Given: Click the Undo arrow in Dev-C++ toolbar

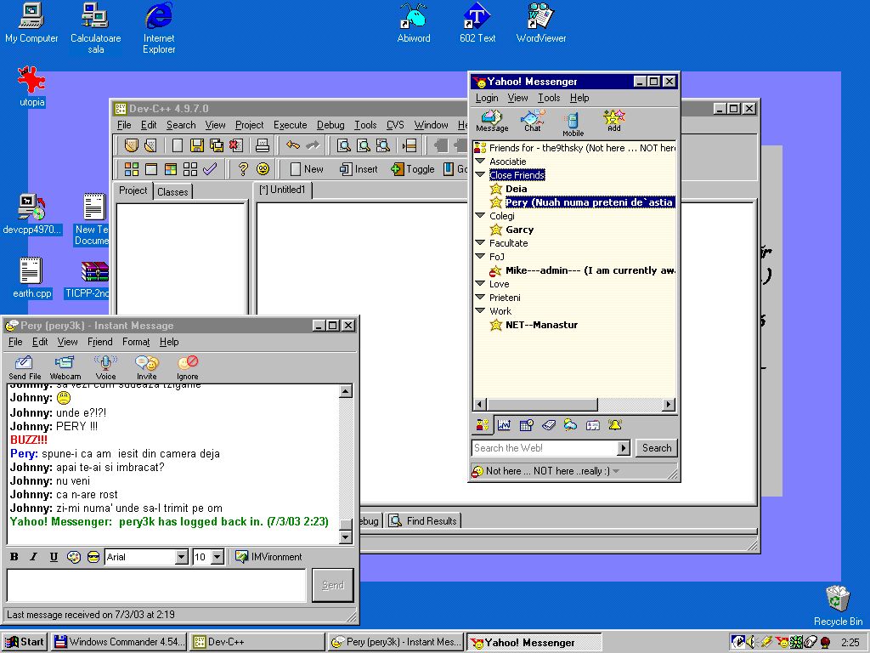Looking at the screenshot, I should click(293, 145).
